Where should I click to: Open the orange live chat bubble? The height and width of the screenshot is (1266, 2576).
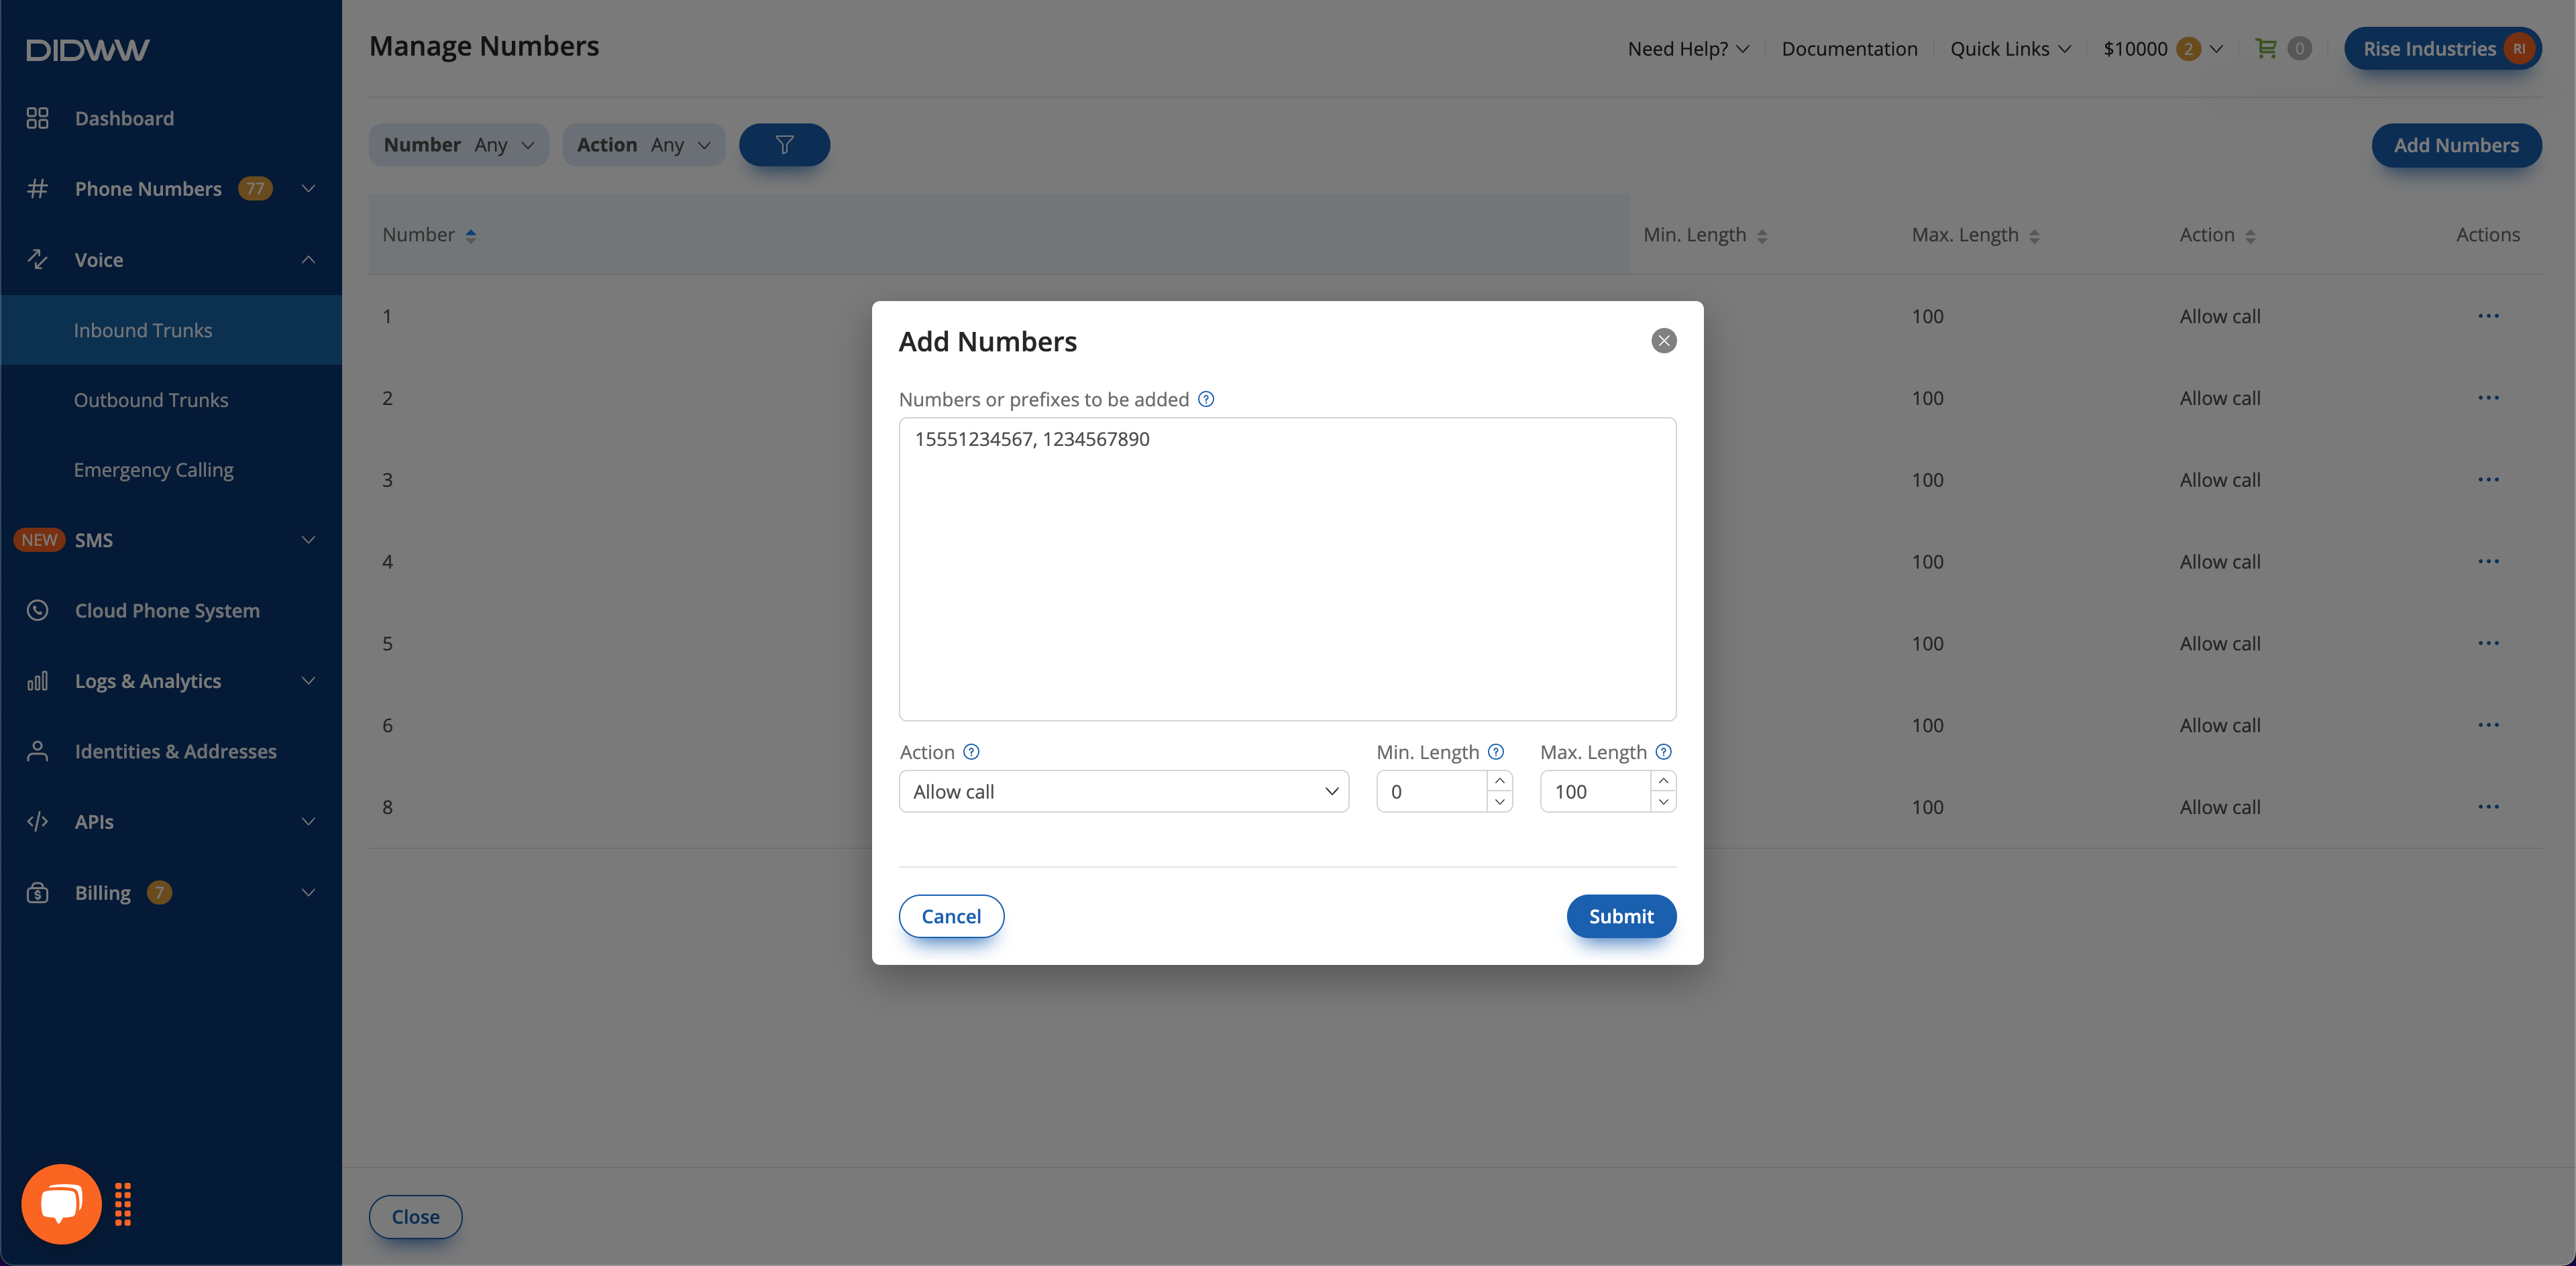tap(61, 1203)
